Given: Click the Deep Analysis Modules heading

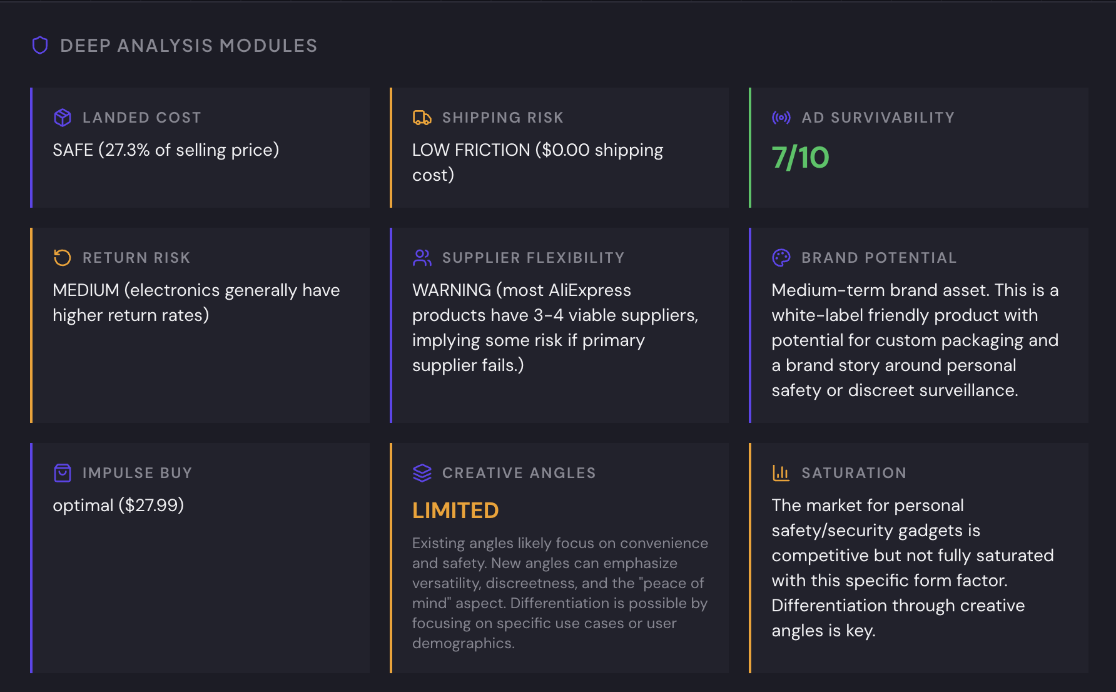Looking at the screenshot, I should (188, 45).
